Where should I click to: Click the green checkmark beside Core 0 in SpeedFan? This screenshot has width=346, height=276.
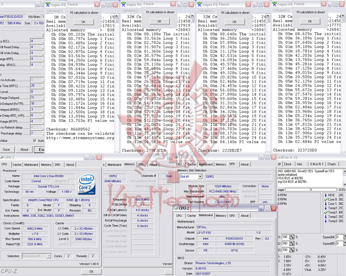tap(326, 199)
